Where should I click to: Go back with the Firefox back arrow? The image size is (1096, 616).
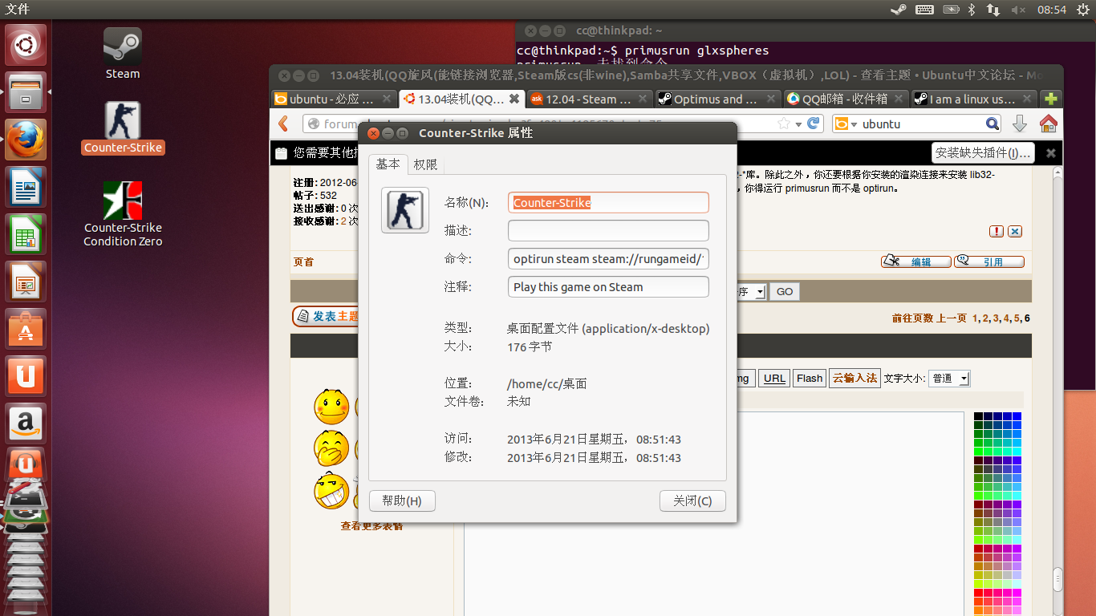(283, 124)
